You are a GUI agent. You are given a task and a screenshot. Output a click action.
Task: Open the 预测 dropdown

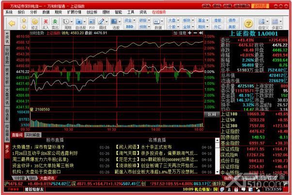(144, 27)
